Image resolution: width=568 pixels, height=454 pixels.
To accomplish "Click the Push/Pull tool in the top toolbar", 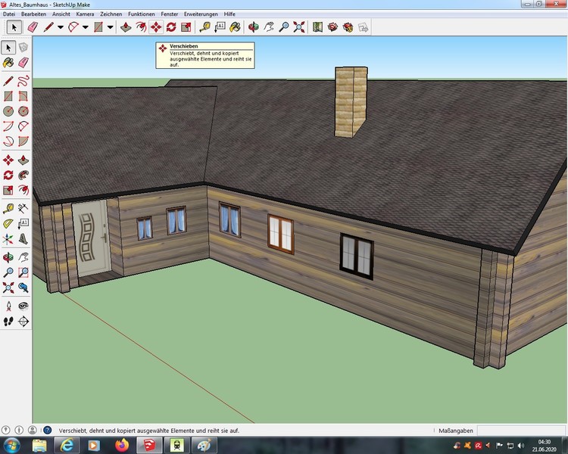I will pyautogui.click(x=126, y=27).
